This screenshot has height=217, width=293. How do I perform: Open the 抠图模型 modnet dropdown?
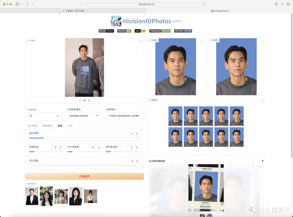pyautogui.click(x=124, y=116)
